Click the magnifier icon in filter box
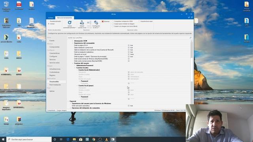The image size is (253, 142). (191, 38)
